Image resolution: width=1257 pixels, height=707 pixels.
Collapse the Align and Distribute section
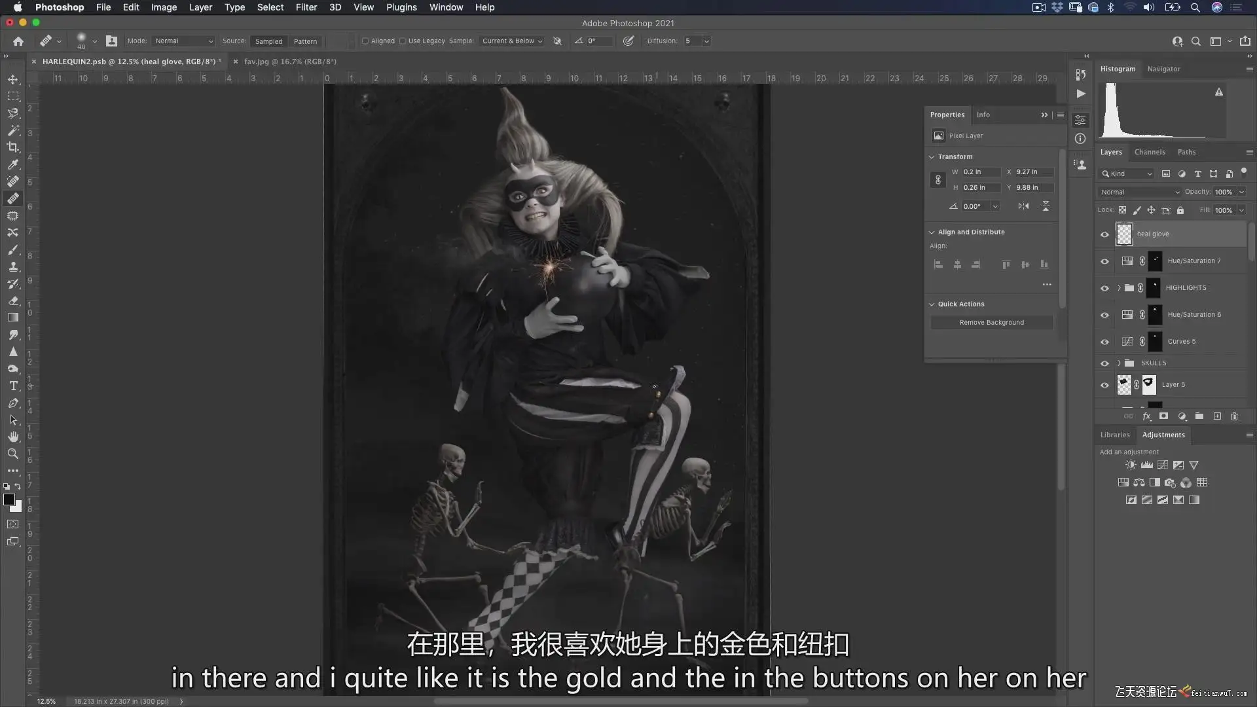[x=932, y=232]
